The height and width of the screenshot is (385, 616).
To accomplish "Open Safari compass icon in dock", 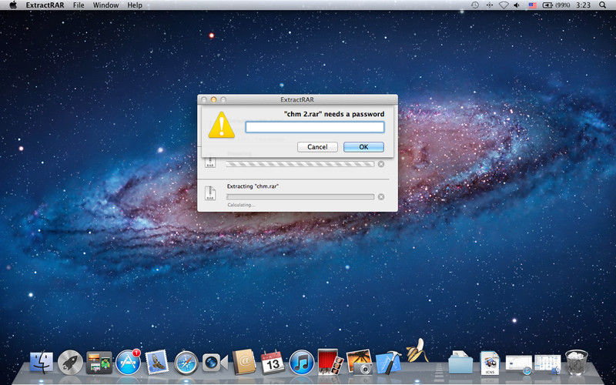I will click(186, 362).
